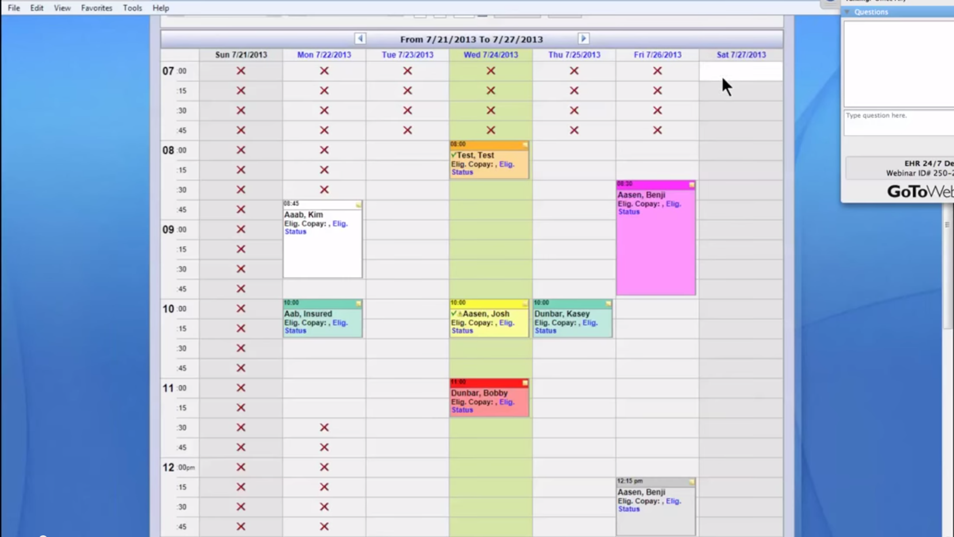Image resolution: width=954 pixels, height=537 pixels.
Task: Select the empty Thursday 09:00 time slot
Action: tap(574, 229)
